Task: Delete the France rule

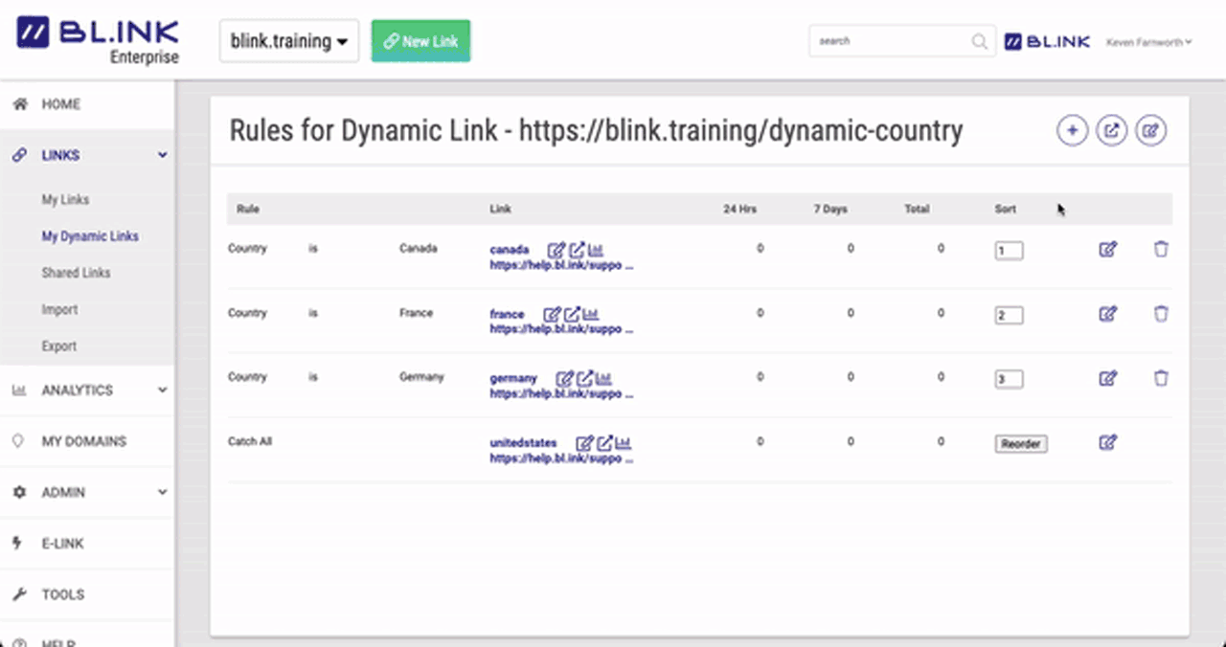Action: pyautogui.click(x=1161, y=314)
